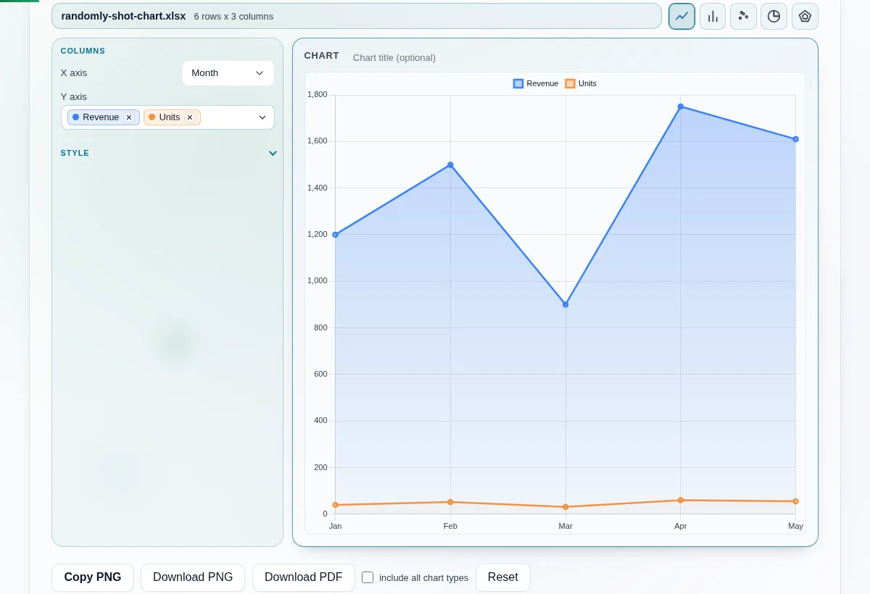Image resolution: width=870 pixels, height=594 pixels.
Task: Click the Revenue tag label in Y axis
Action: pyautogui.click(x=101, y=117)
